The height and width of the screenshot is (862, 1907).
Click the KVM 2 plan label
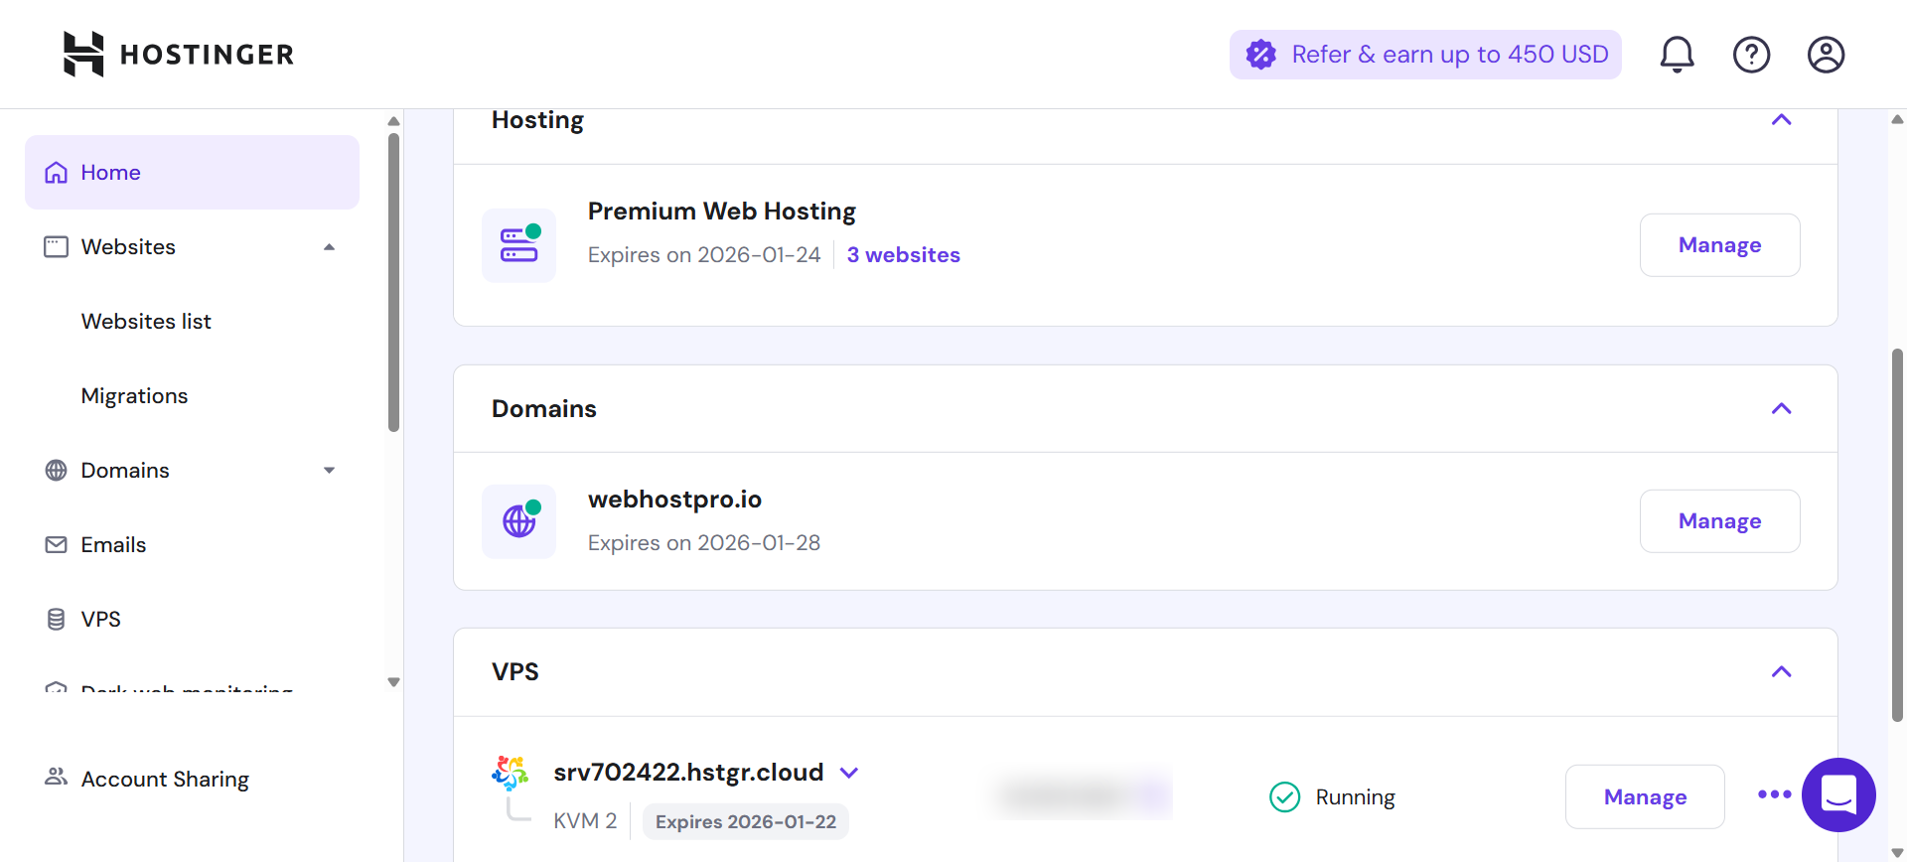tap(585, 820)
